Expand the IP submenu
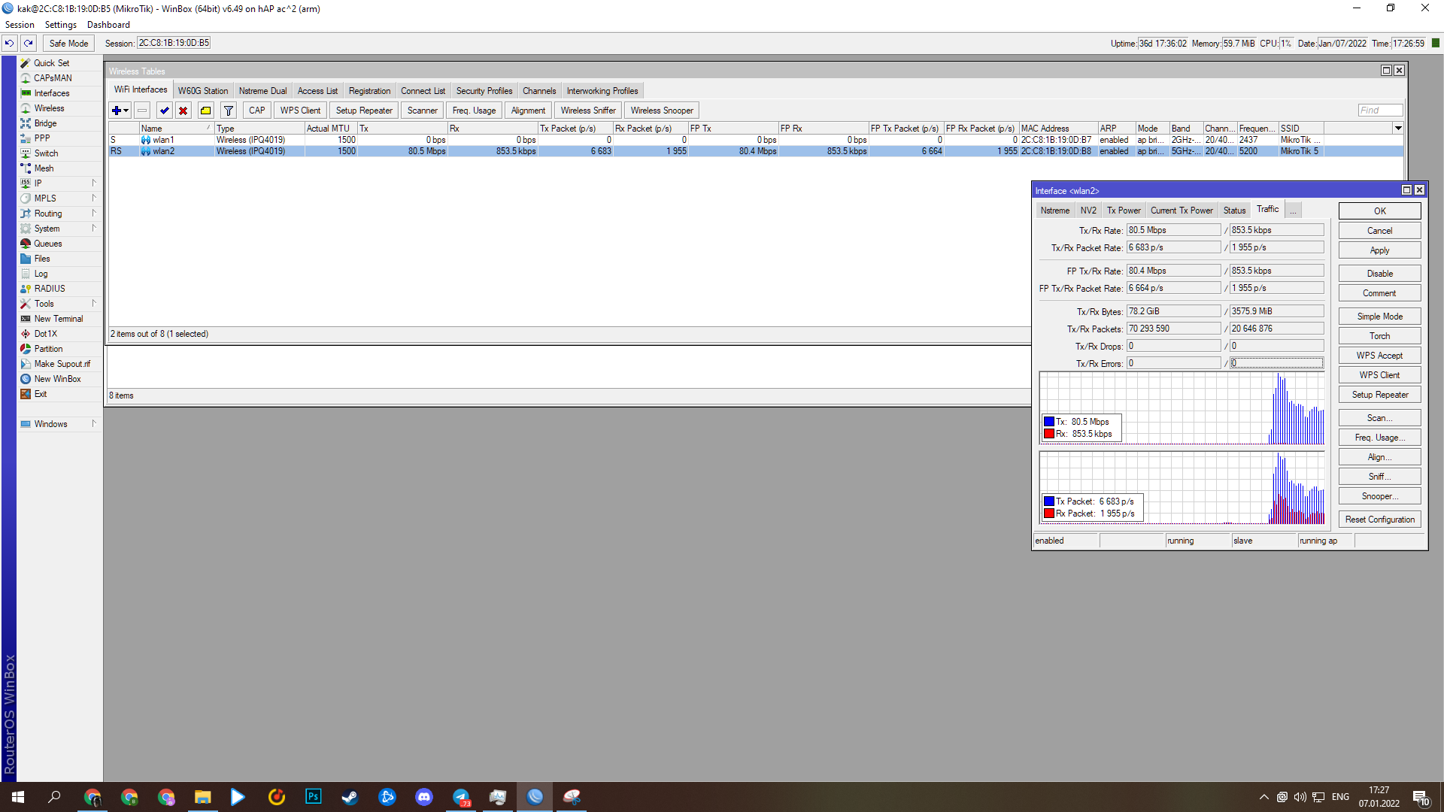 pos(94,183)
